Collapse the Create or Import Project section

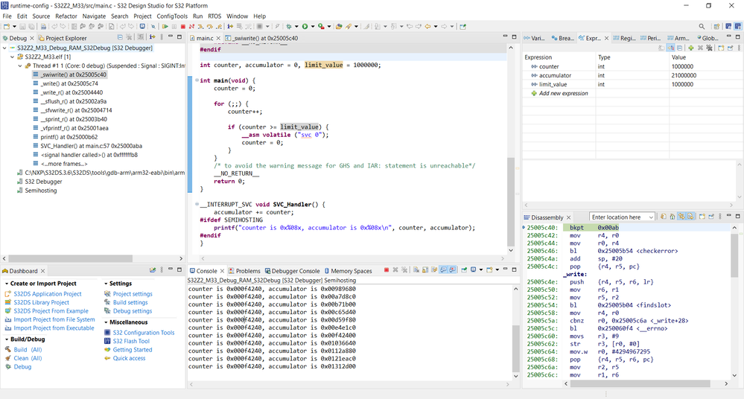7,284
